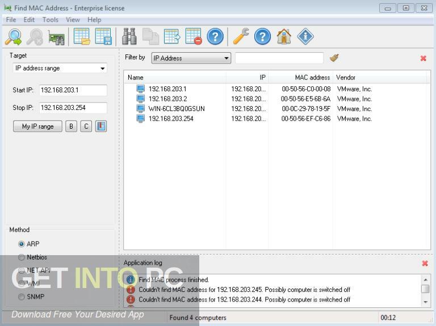The width and height of the screenshot is (436, 326).
Task: Click the filter text input box
Action: coord(279,58)
